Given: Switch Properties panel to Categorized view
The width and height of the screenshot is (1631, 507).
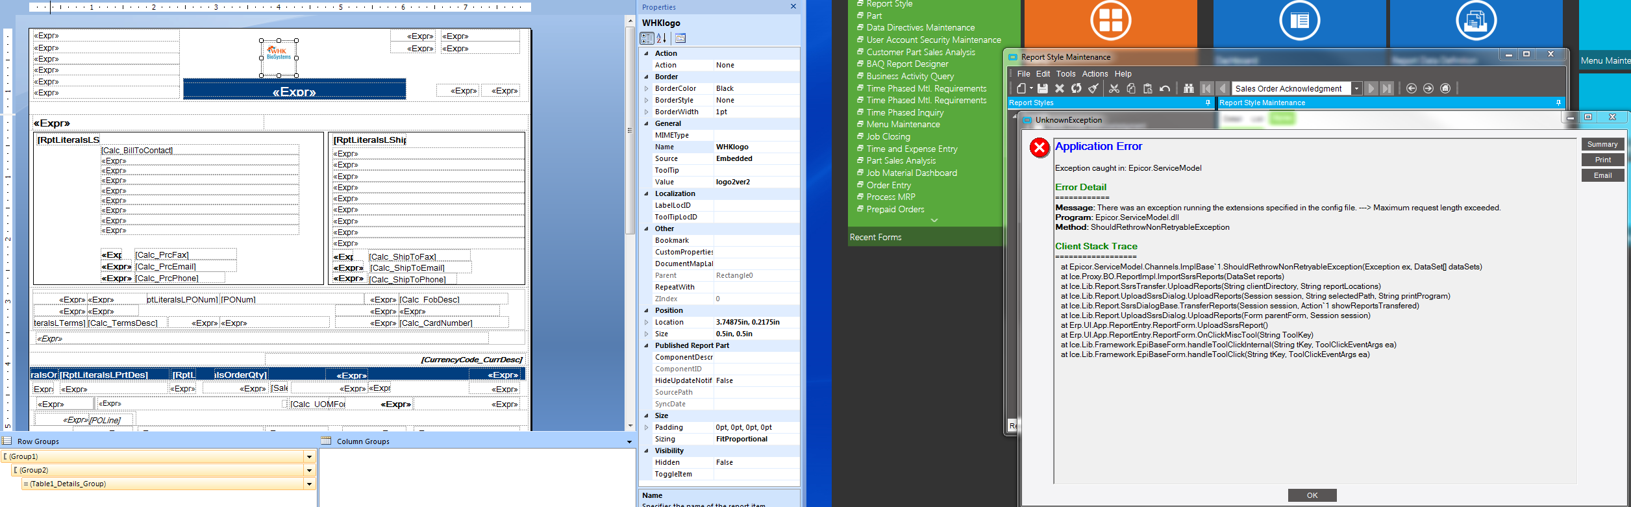Looking at the screenshot, I should [x=647, y=38].
